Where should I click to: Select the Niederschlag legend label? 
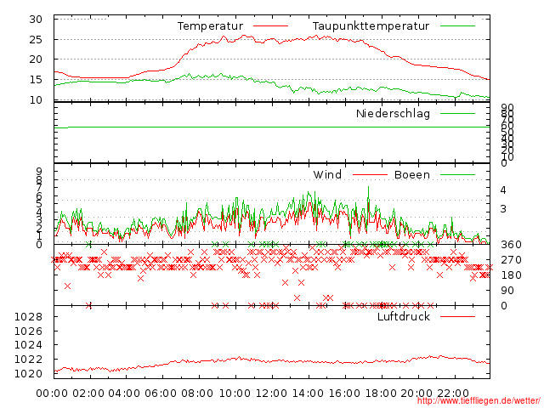tap(393, 113)
